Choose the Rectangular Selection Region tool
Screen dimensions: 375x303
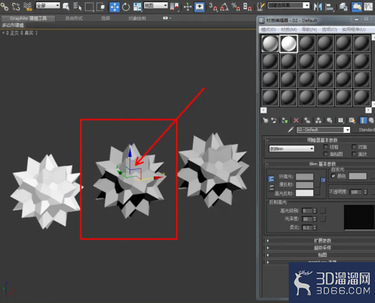(x=90, y=6)
